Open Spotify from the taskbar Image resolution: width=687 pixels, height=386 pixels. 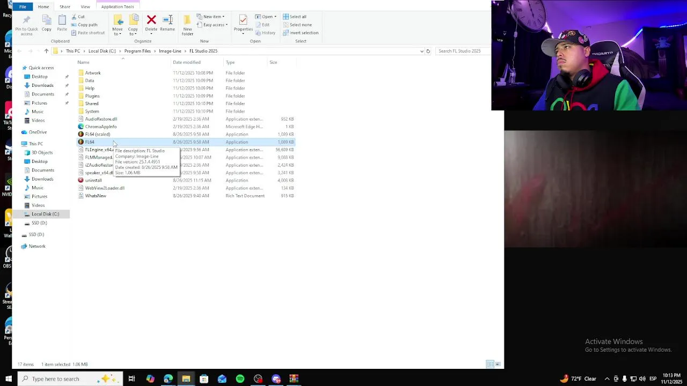240,379
